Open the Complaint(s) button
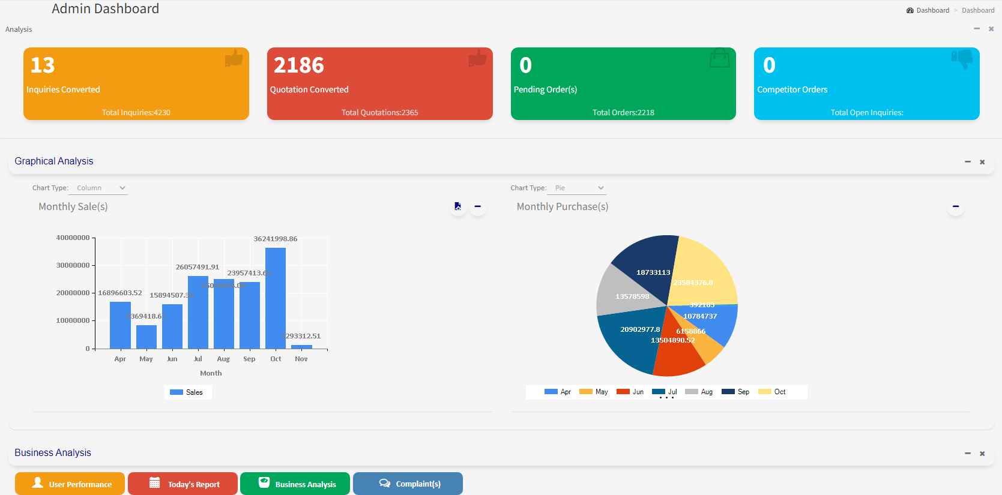 [408, 484]
